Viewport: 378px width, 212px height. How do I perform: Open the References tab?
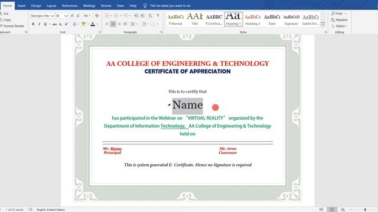coord(70,5)
